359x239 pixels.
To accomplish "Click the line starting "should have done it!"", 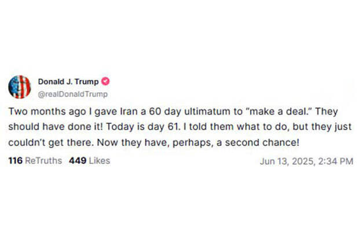I will coord(180,127).
